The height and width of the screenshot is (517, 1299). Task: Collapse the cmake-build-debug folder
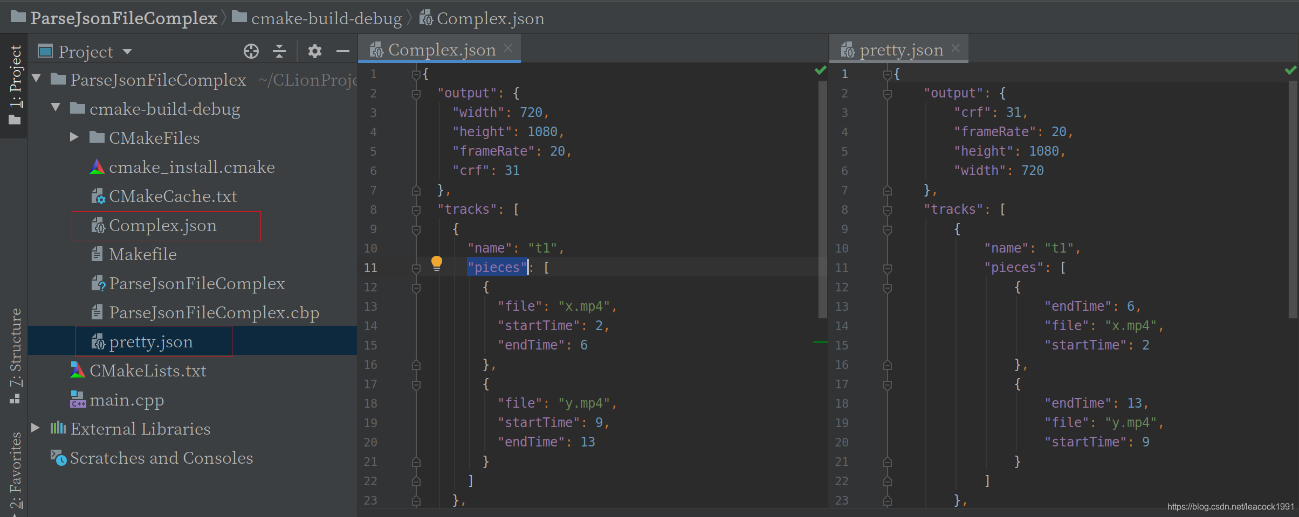56,107
